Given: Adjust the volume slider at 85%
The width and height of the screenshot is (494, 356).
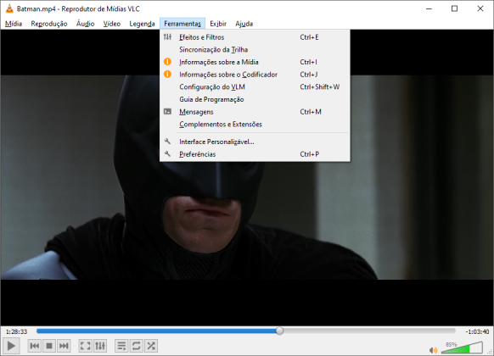Looking at the screenshot, I should [x=462, y=348].
